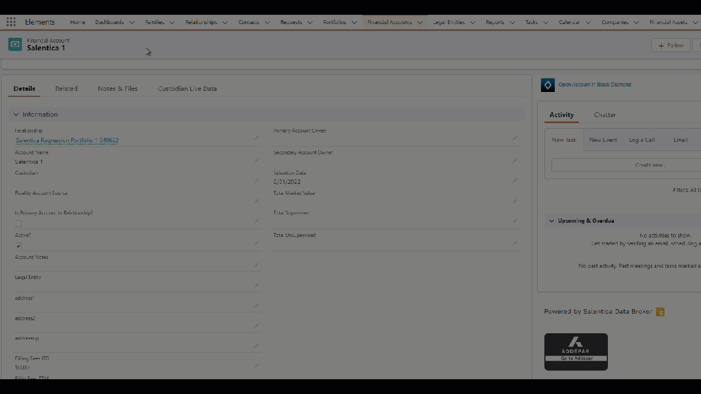The height and width of the screenshot is (394, 701).
Task: Open Salentica Regression Portfolio 1 040622 link
Action: 67,141
